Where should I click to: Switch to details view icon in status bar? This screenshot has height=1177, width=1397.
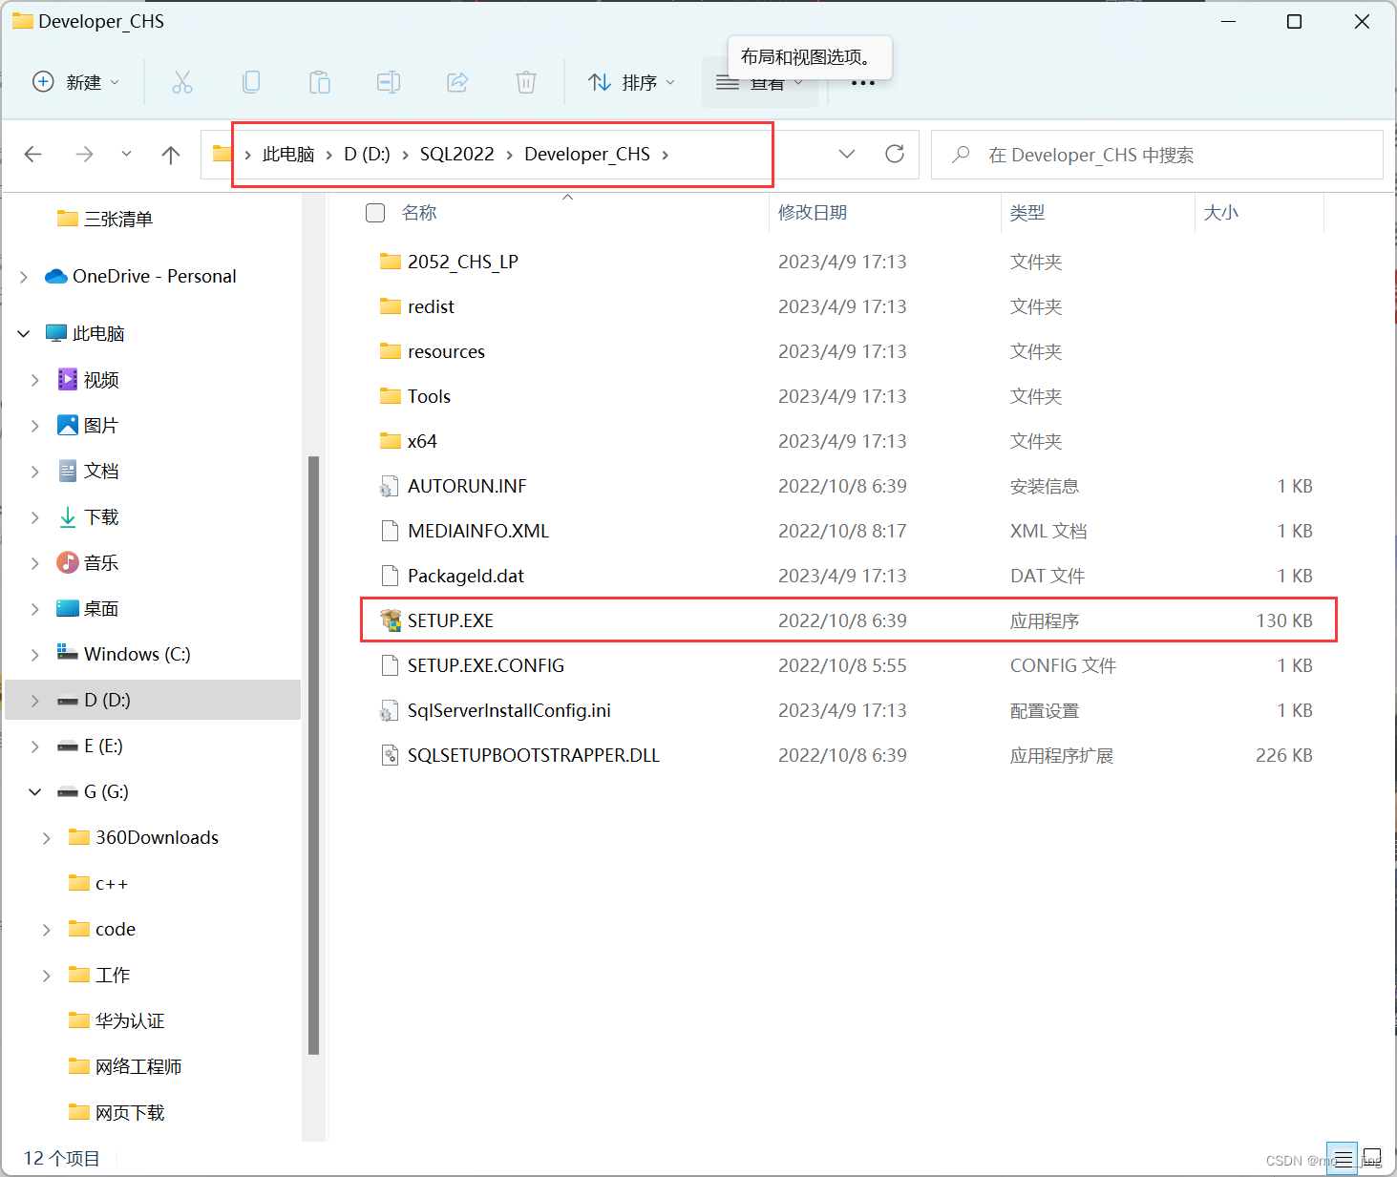1343,1159
